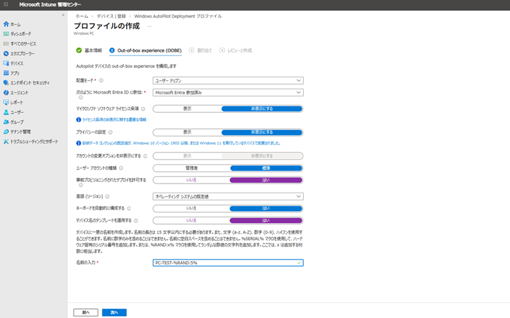Open the 言語 (リージョン) dropdown
Viewport: 510px width, 318px height.
click(227, 197)
